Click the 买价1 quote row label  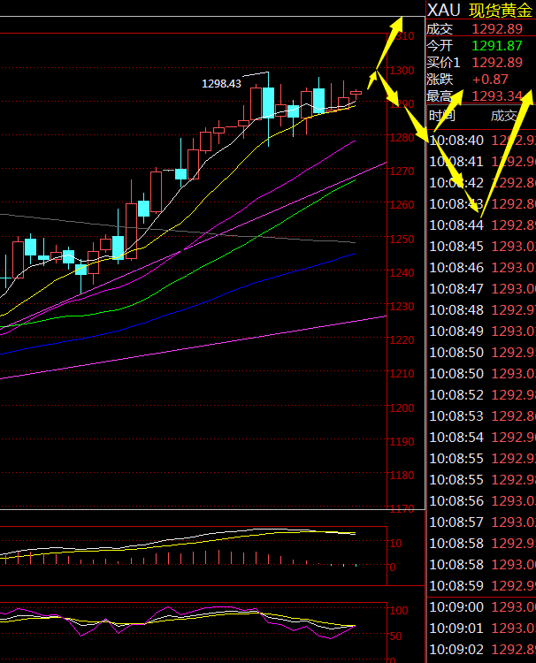coord(443,63)
